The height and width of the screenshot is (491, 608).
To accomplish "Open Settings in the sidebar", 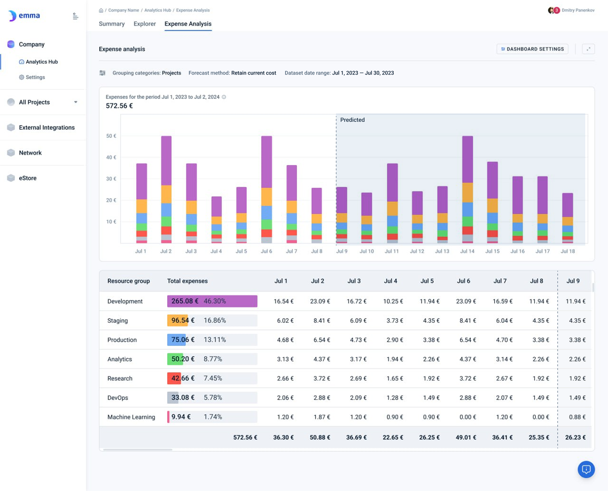I will (32, 77).
